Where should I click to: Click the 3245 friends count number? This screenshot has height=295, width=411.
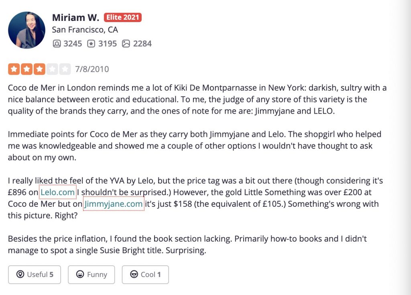tap(73, 43)
